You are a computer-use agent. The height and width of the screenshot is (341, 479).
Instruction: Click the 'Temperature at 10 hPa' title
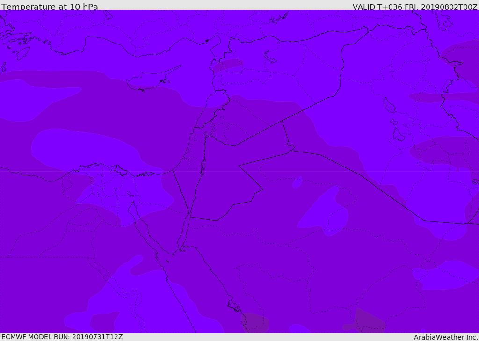pyautogui.click(x=50, y=7)
